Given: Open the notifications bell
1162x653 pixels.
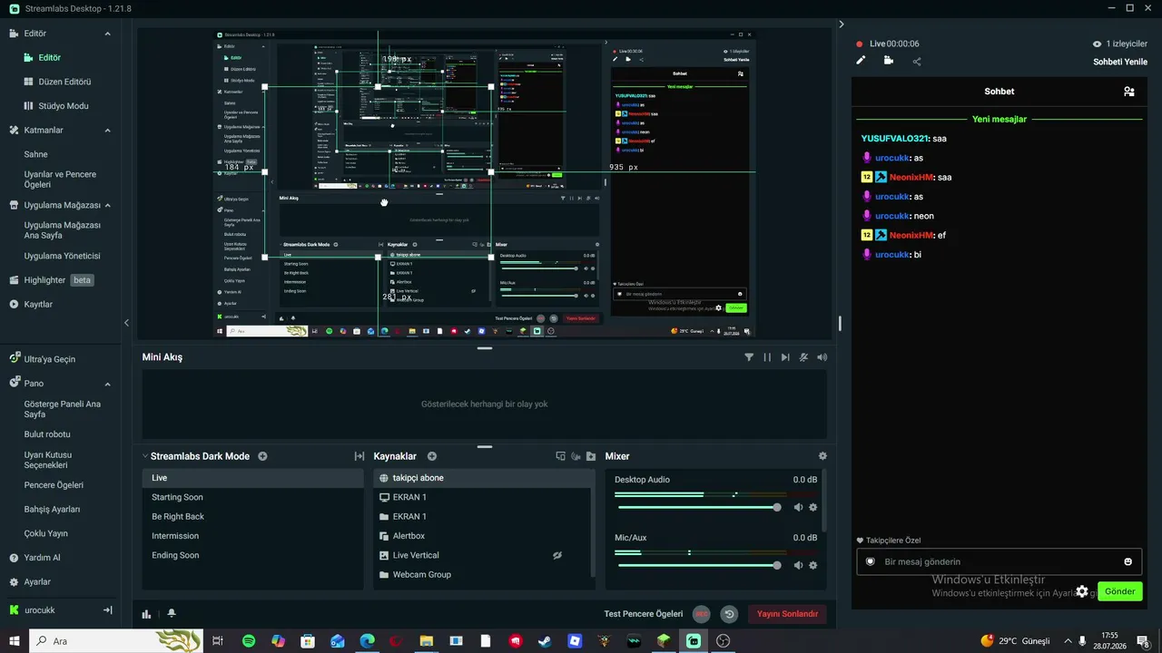Looking at the screenshot, I should point(172,614).
